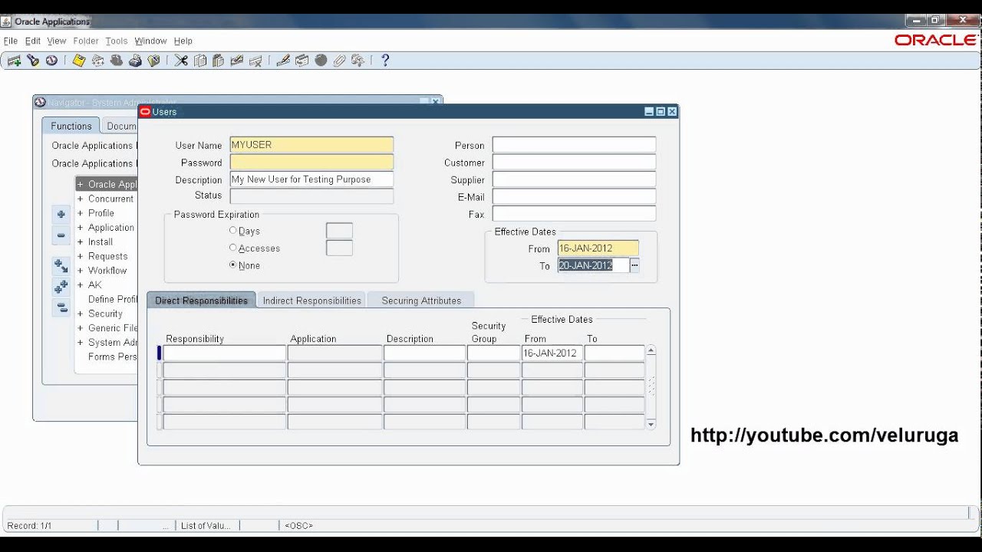Screen dimensions: 982x552
Task: Open the Tools menu
Action: tap(117, 41)
